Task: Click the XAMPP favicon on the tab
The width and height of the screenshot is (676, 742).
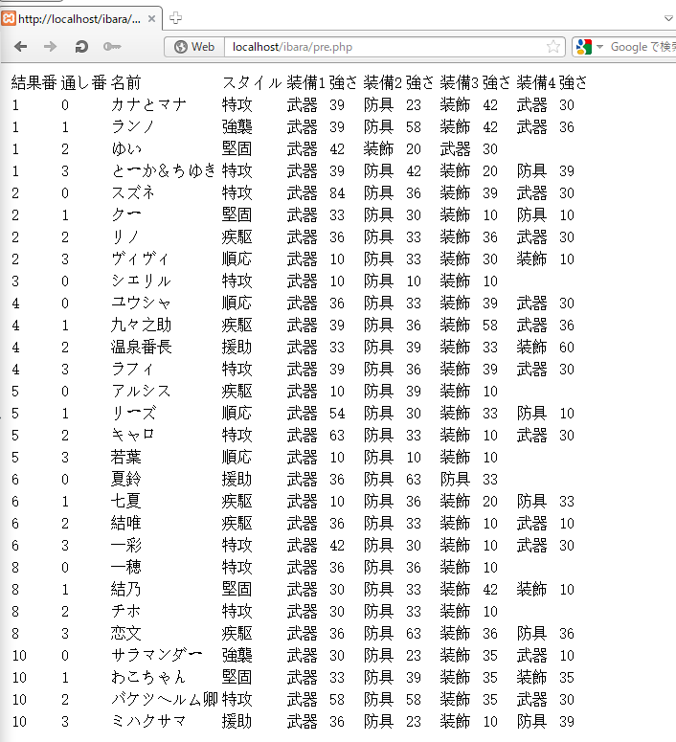Action: click(9, 19)
